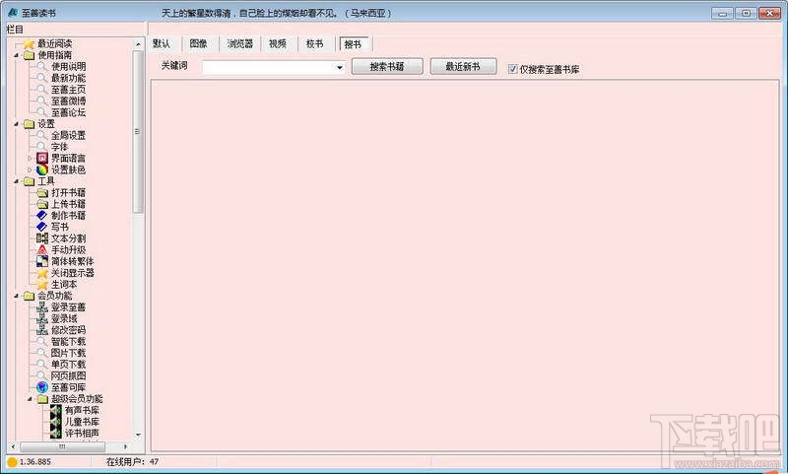Select 图片下载 tree item
The width and height of the screenshot is (788, 474).
pyautogui.click(x=68, y=354)
